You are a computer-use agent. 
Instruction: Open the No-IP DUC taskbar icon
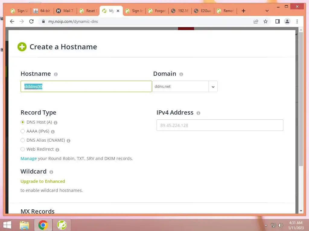coord(62,225)
